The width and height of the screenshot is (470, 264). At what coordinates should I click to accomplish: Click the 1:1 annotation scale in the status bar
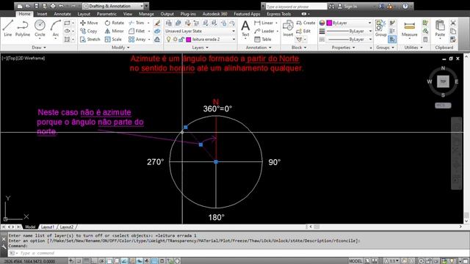[x=392, y=261]
